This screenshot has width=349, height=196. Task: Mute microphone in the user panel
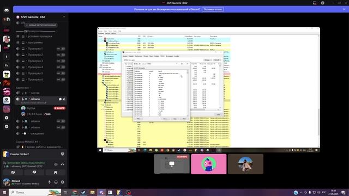point(49,182)
